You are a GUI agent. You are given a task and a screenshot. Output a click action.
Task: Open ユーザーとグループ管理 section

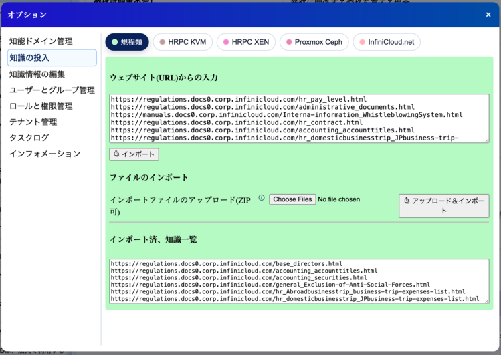[52, 90]
